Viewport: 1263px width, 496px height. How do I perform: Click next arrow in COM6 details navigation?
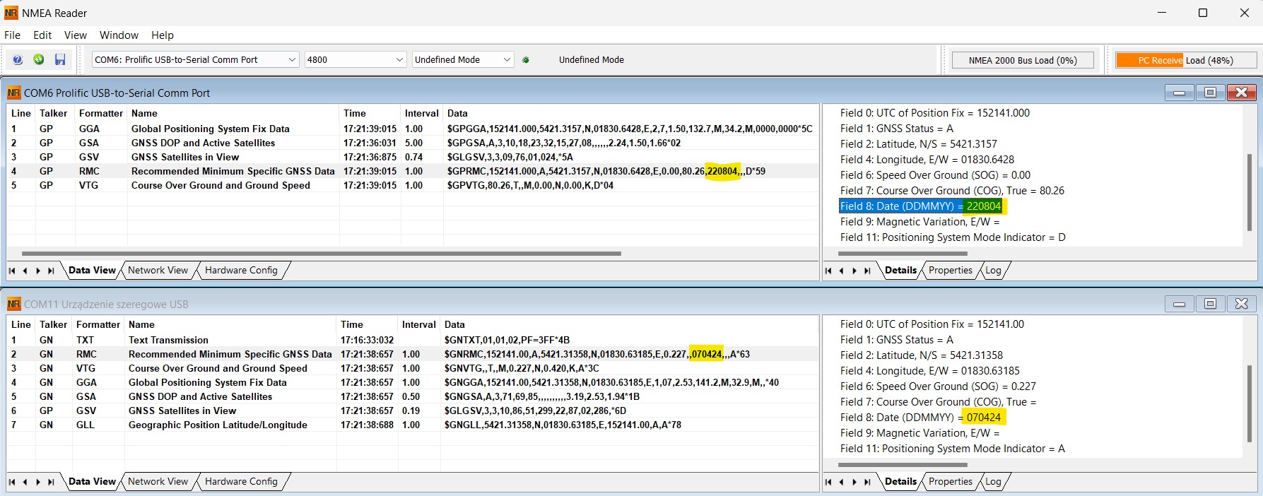coord(854,271)
